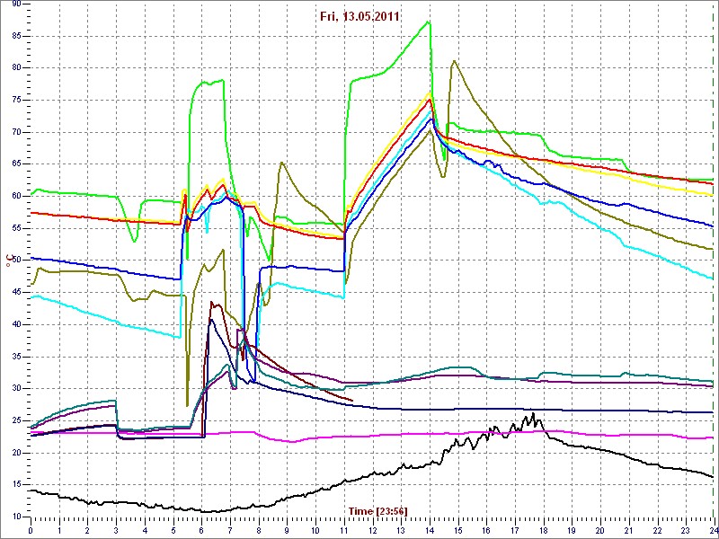The height and width of the screenshot is (539, 719).
Task: Click the 30 degree temperature axis label
Action: pyautogui.click(x=14, y=389)
